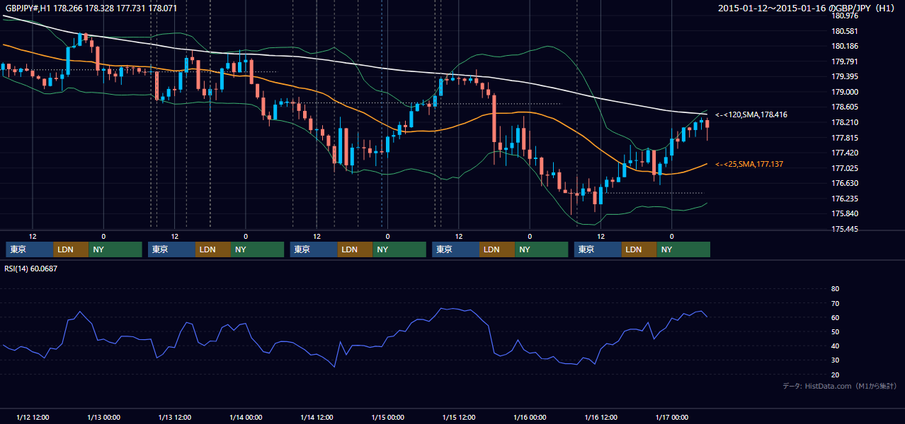The width and height of the screenshot is (905, 424).
Task: Select the first NY session block
Action: click(115, 249)
